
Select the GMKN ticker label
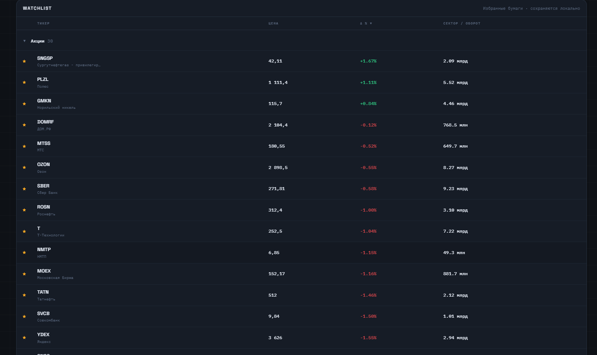44,101
